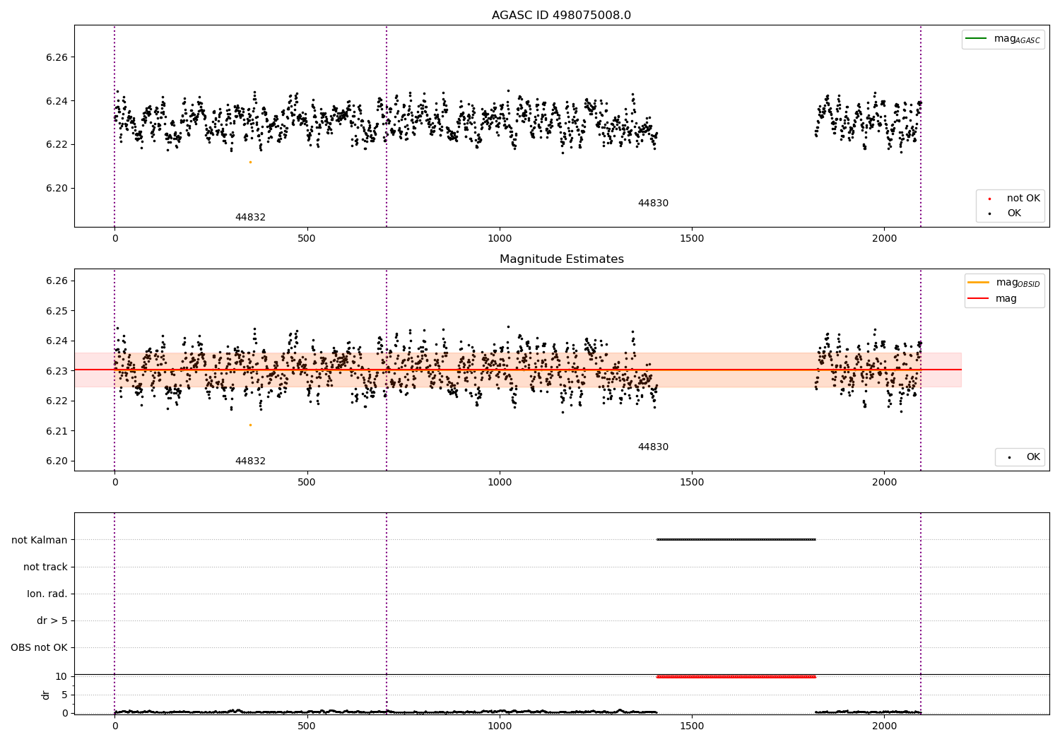
Task: Click the orange outlier point in the top plot
Action: [x=250, y=162]
